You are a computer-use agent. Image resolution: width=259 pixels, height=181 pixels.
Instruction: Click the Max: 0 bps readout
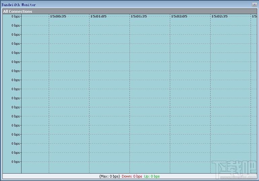[110, 176]
